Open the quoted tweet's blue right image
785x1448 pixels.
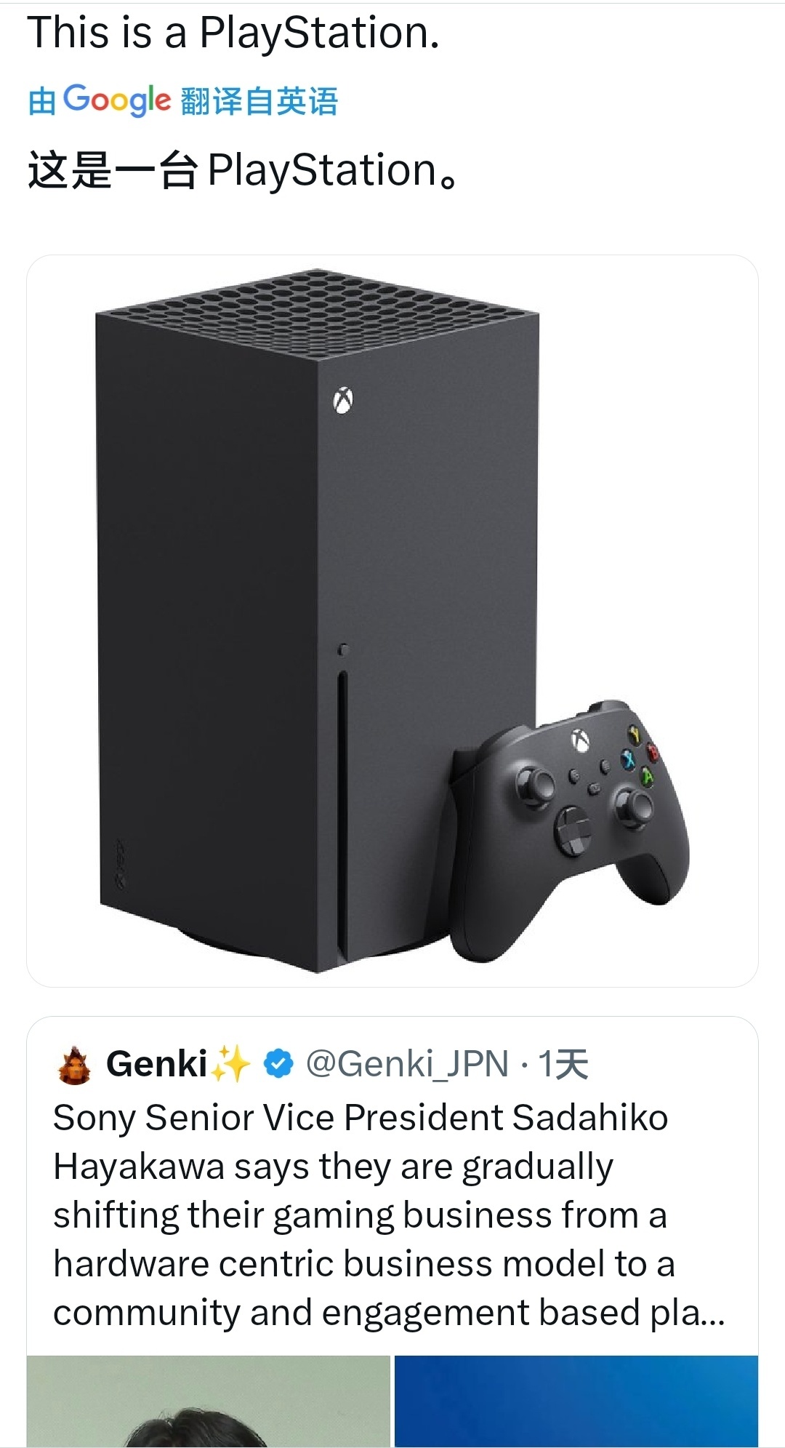pyautogui.click(x=576, y=1401)
